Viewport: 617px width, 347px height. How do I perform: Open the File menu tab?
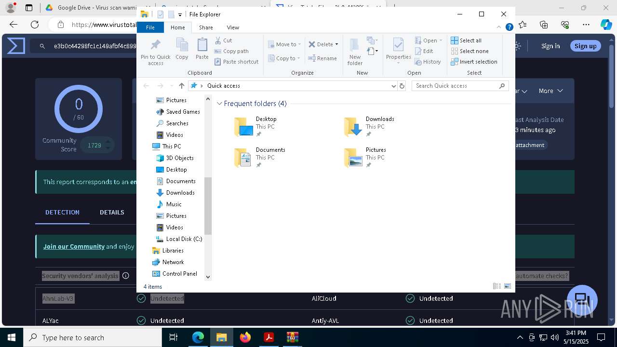(150, 27)
